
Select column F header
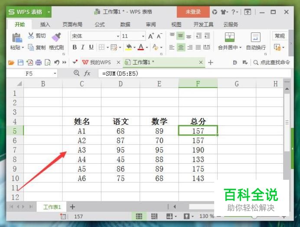198,84
